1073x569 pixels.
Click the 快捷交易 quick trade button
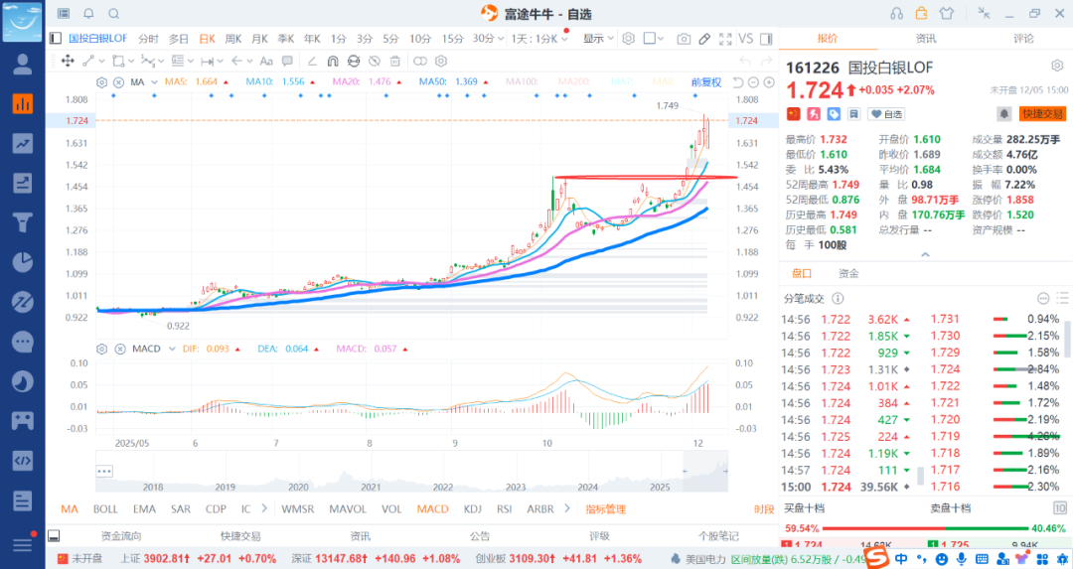(1043, 113)
